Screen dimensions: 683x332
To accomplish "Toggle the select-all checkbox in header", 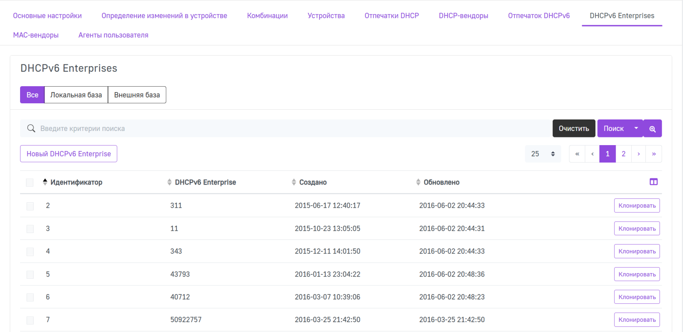I will click(29, 183).
